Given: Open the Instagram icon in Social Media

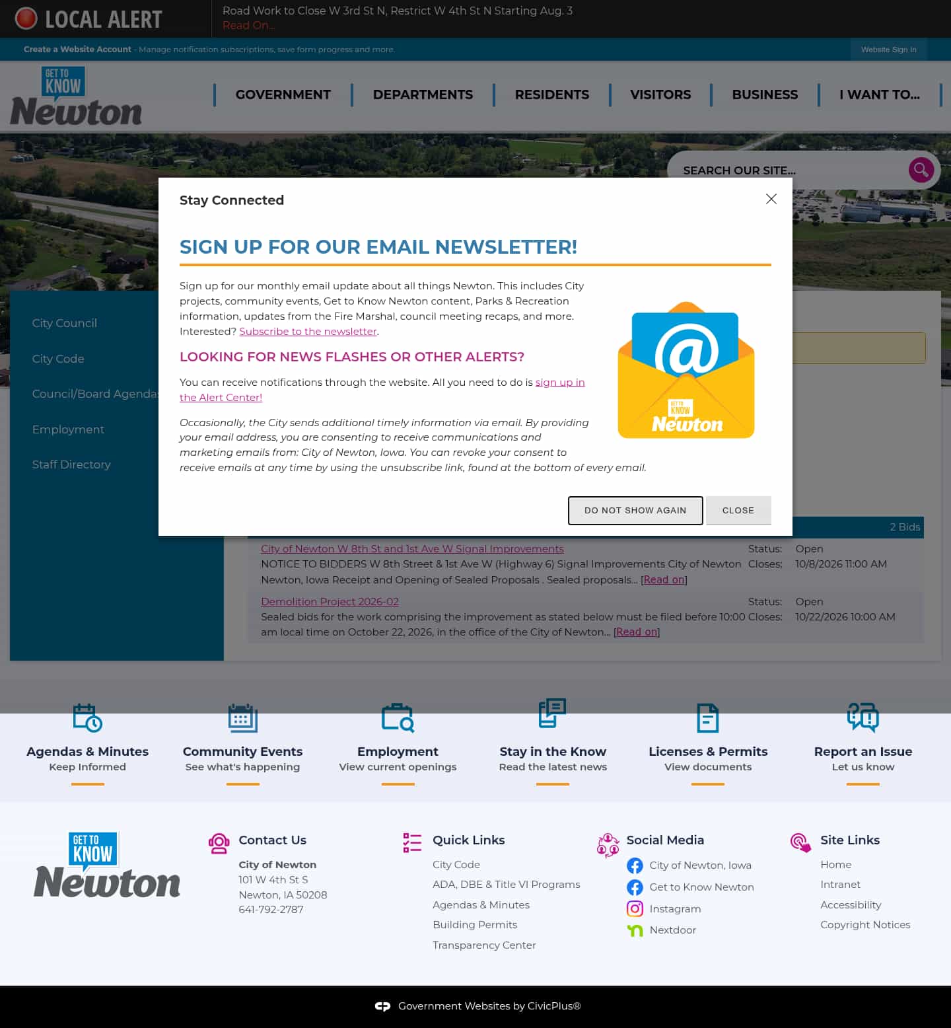Looking at the screenshot, I should [x=635, y=909].
